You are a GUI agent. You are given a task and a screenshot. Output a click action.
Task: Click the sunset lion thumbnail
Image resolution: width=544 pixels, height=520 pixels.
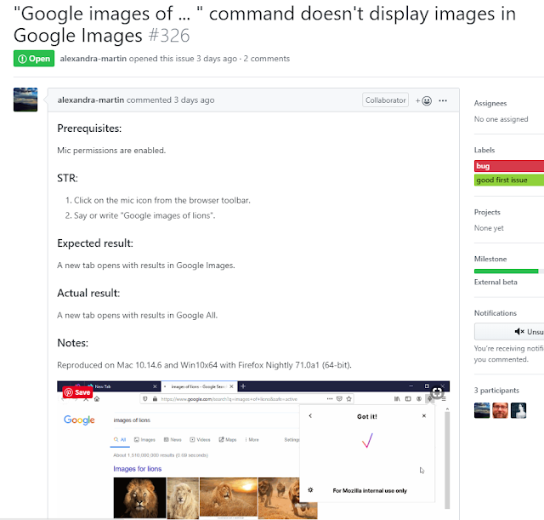(229, 498)
